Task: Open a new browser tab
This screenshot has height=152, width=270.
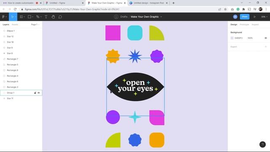Action: (x=173, y=3)
